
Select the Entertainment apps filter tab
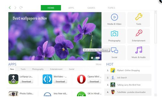click(x=56, y=69)
